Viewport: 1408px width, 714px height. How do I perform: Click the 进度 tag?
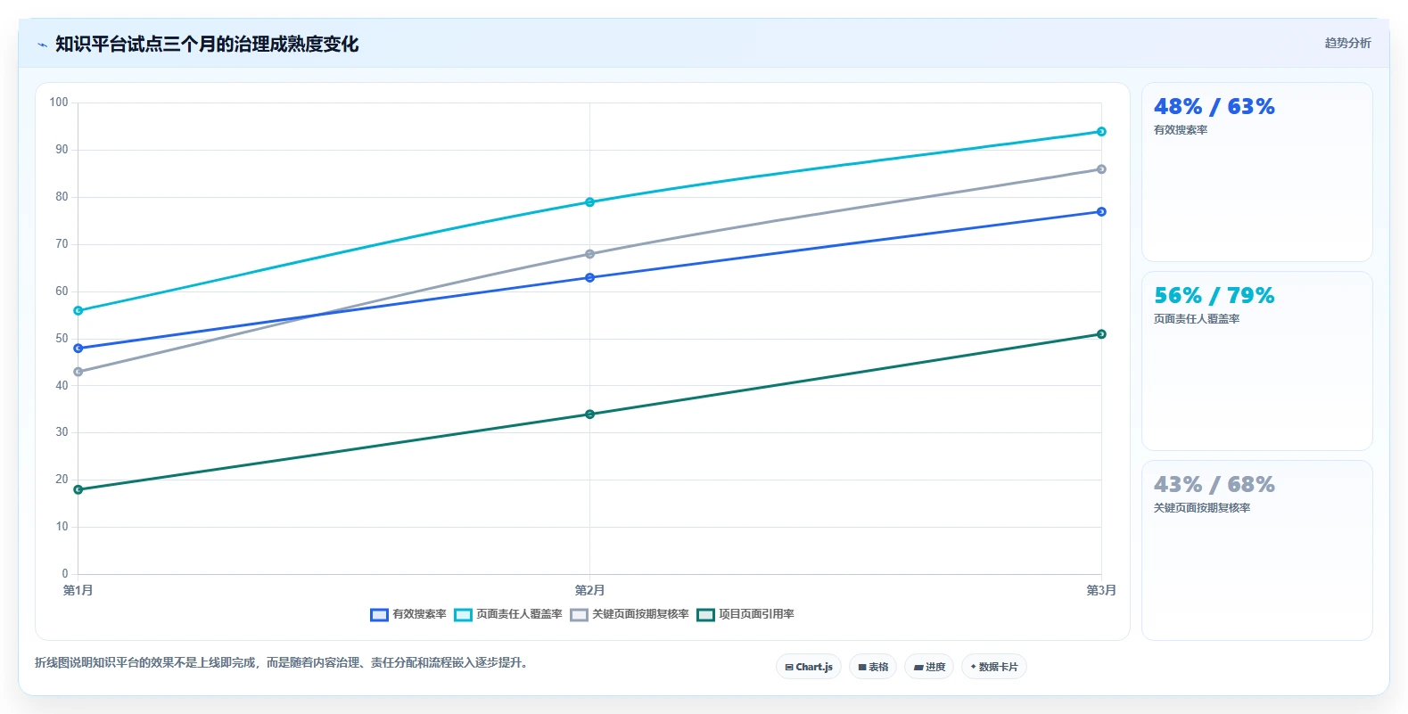point(929,667)
